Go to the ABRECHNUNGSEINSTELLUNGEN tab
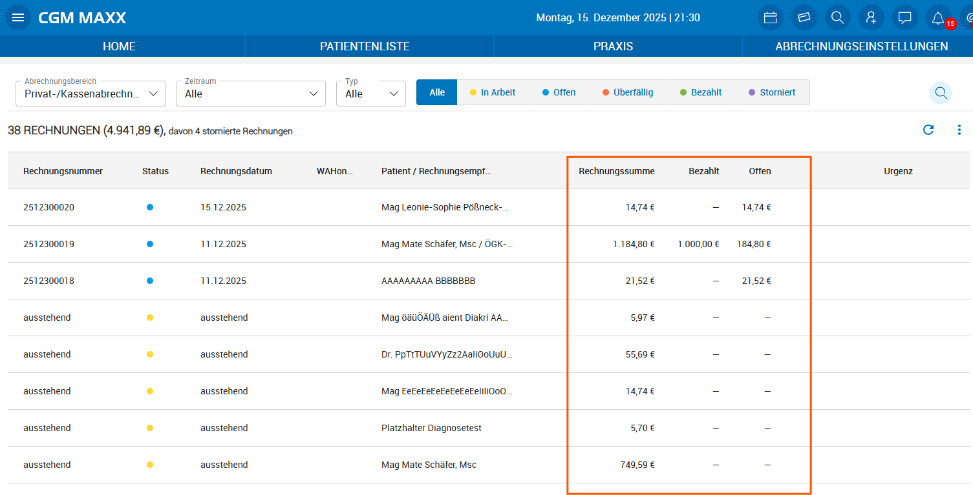The image size is (973, 495). pyautogui.click(x=861, y=46)
